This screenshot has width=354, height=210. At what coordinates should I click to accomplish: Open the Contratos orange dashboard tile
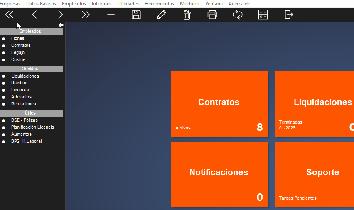[x=219, y=104]
